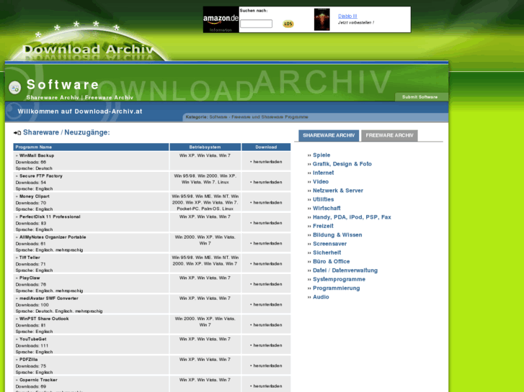Click herunterladen for Copernic Tracker
This screenshot has width=524, height=392.
coord(267,386)
